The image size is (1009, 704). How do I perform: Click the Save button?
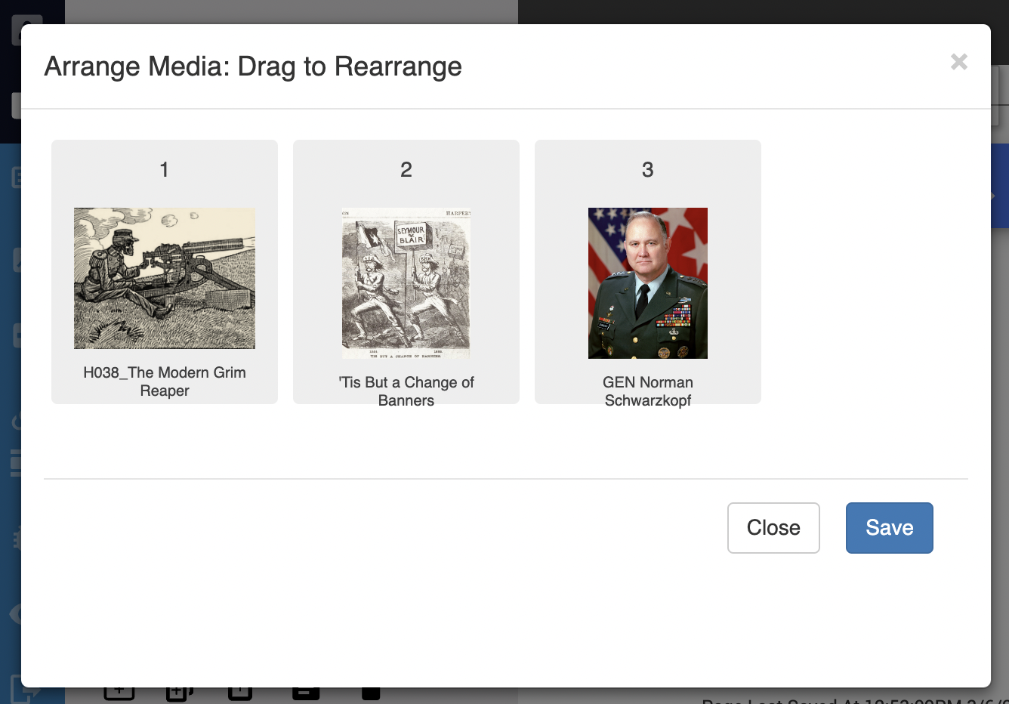pos(889,527)
